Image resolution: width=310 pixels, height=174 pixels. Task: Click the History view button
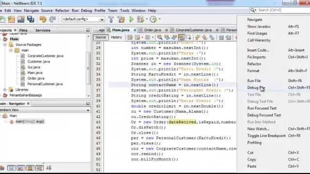[x=116, y=37]
